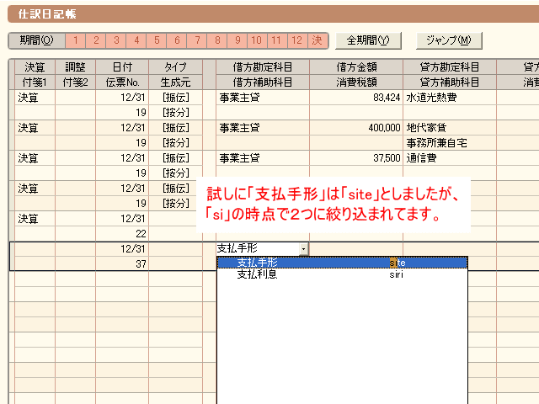This screenshot has height=404, width=539.
Task: Click the 水道光熱費 credit account cell
Action: click(x=450, y=98)
